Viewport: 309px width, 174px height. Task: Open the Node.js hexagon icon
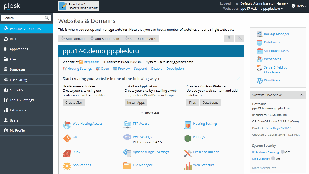188,138
